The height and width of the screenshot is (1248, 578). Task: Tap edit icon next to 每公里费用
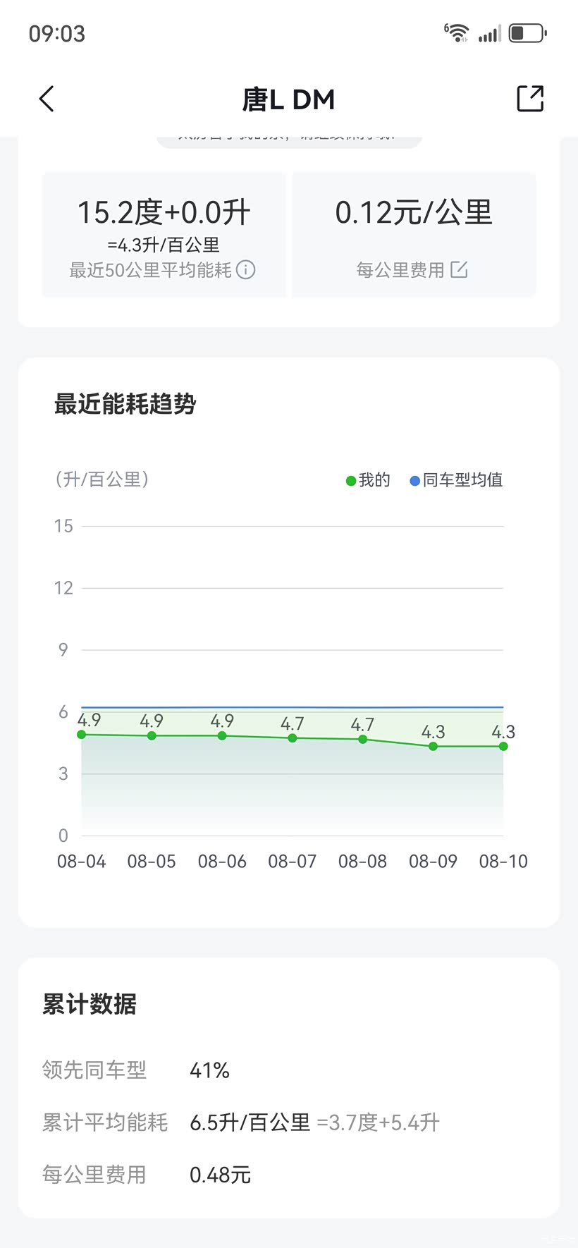460,269
